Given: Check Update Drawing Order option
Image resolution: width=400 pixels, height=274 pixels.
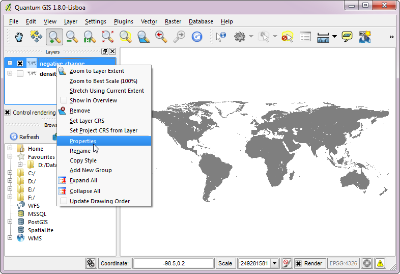Looking at the screenshot, I should (64, 201).
